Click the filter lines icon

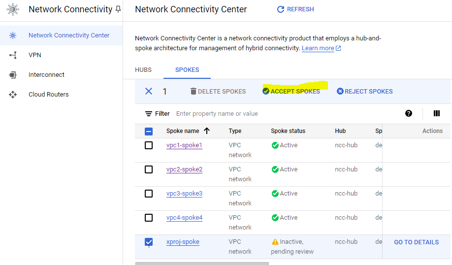coord(149,114)
